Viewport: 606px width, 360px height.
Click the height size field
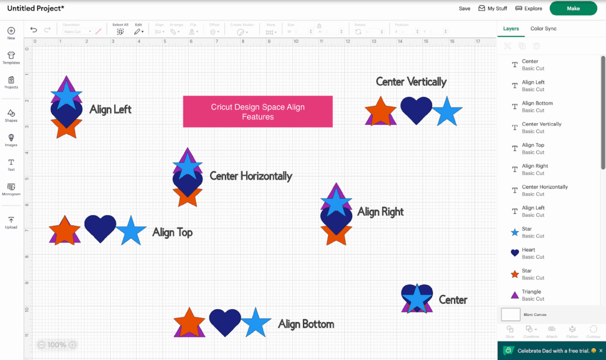coord(333,32)
